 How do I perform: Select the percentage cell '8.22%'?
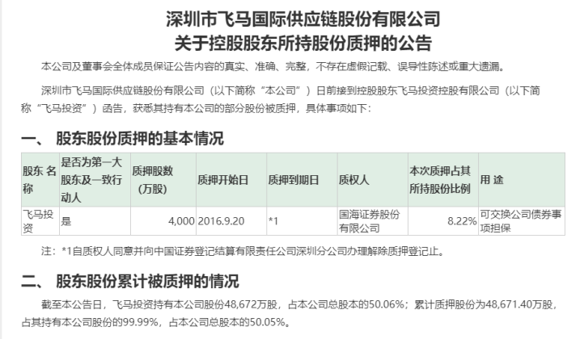point(443,221)
